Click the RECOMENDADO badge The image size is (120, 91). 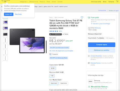point(56,34)
